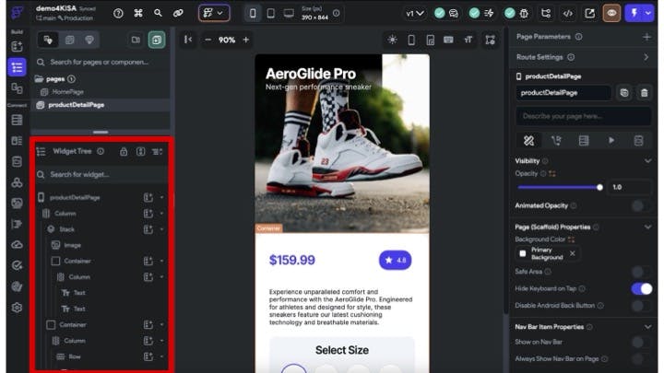The height and width of the screenshot is (373, 664).
Task: Select the Stack widget in tree
Action: pyautogui.click(x=66, y=229)
